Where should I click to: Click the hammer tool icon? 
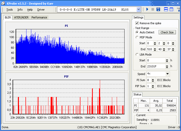coord(179,10)
